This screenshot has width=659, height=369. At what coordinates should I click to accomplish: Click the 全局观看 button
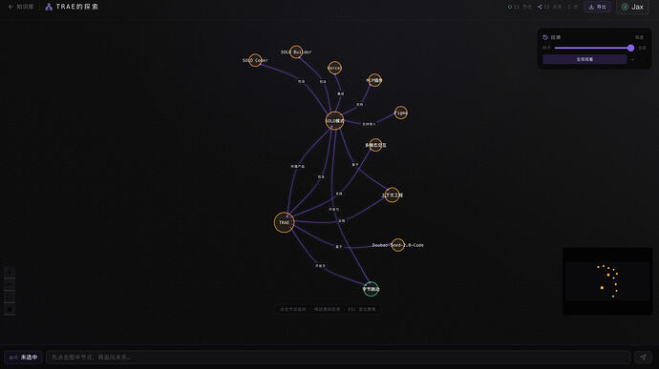(585, 59)
